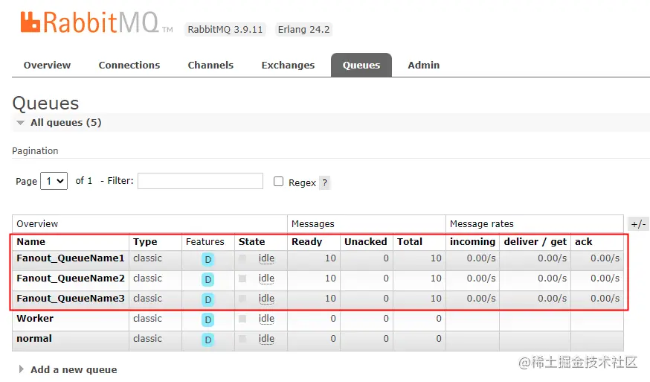Sort by the deliver / get column header
The width and height of the screenshot is (650, 382).
[x=535, y=242]
